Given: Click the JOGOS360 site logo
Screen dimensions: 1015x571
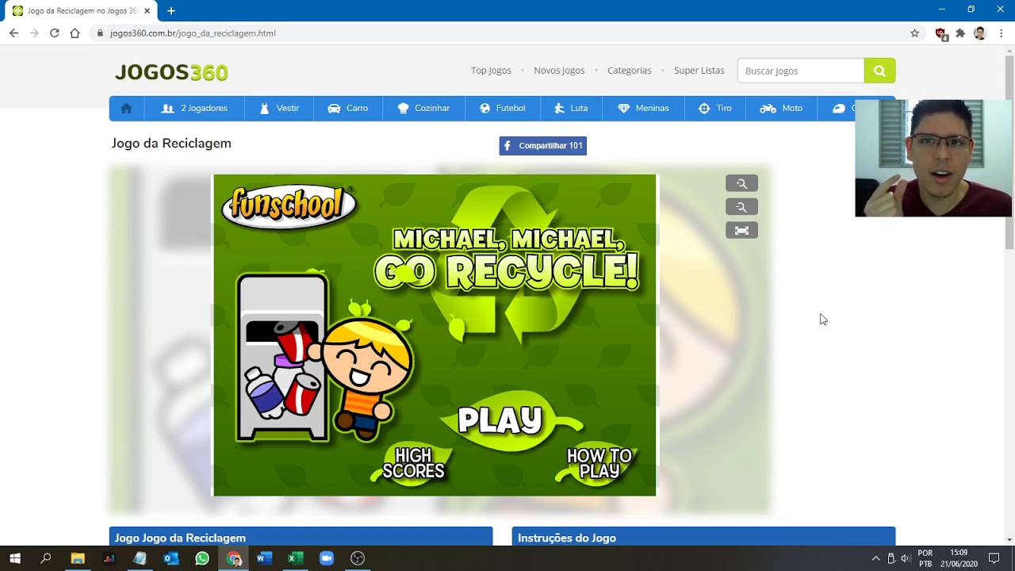Looking at the screenshot, I should [171, 72].
